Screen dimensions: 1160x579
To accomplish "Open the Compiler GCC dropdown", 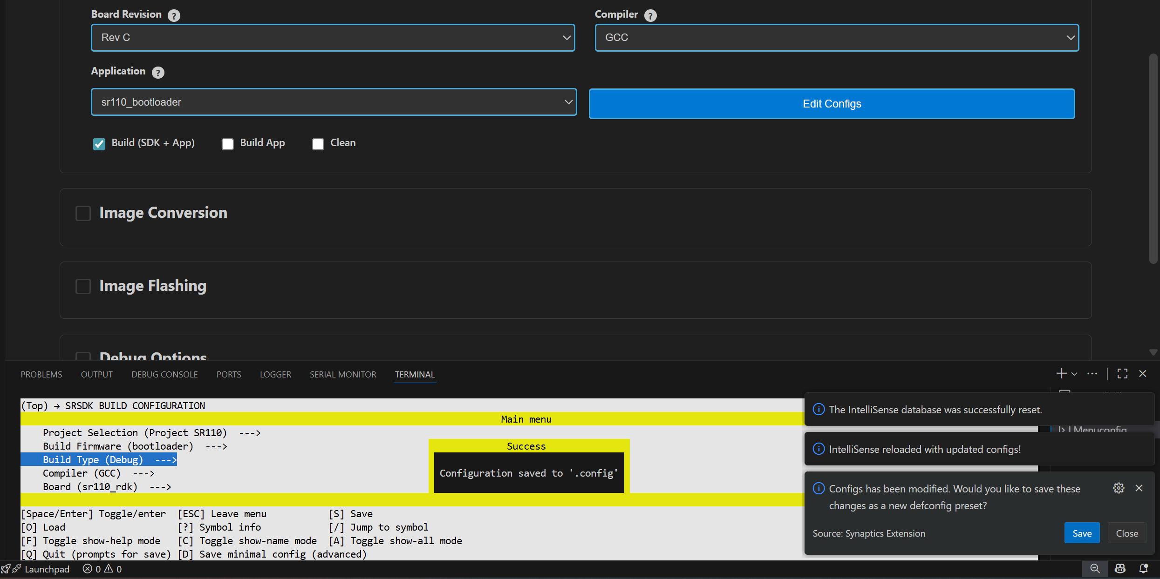I will click(x=836, y=38).
